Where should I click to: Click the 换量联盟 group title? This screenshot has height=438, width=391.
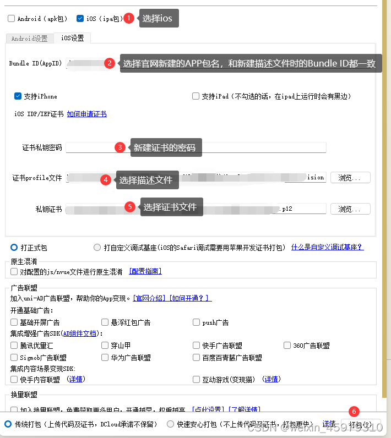coord(24,395)
